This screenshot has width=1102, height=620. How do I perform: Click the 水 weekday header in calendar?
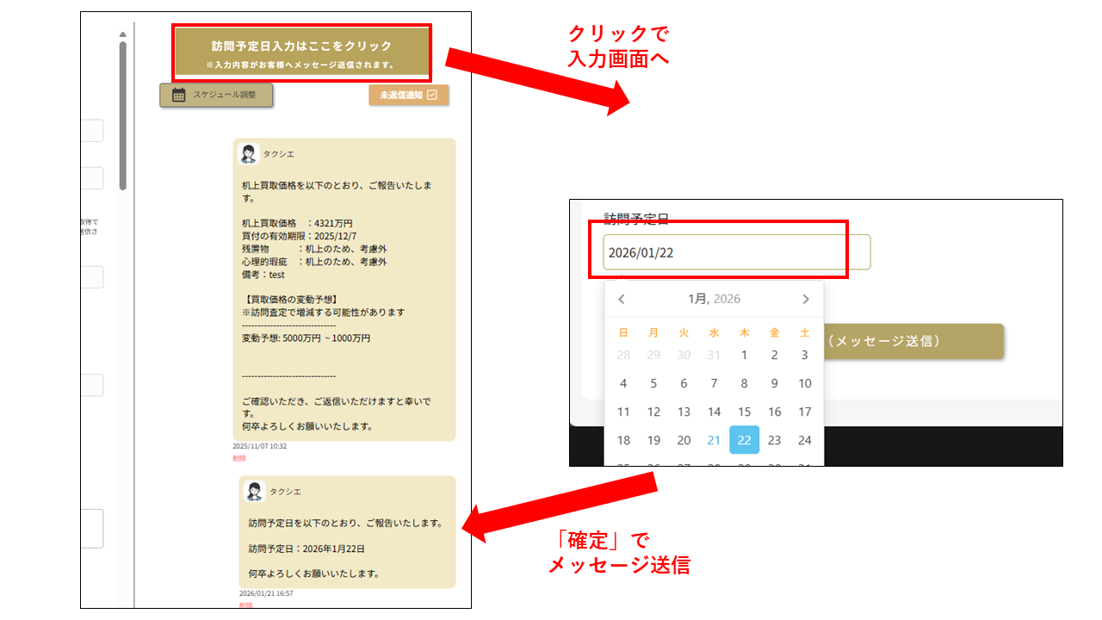714,332
